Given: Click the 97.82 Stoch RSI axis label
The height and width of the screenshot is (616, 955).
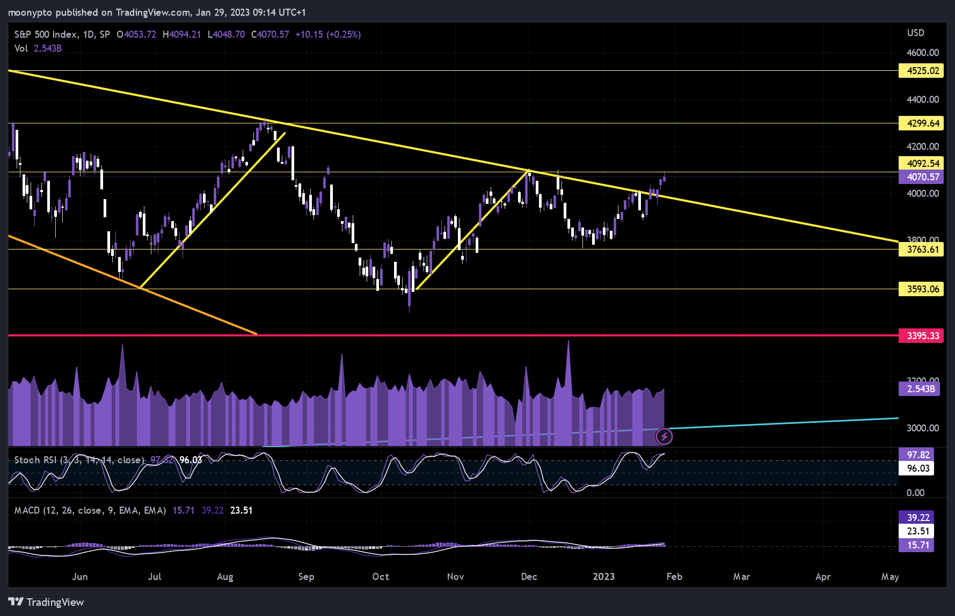Looking at the screenshot, I should [x=916, y=454].
